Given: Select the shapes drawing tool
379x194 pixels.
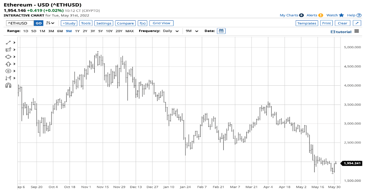Looking at the screenshot, I should [8, 57].
